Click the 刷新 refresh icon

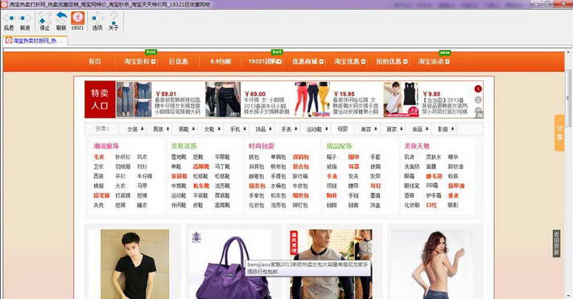point(61,18)
